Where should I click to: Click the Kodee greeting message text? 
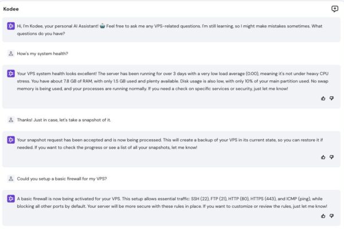170,30
